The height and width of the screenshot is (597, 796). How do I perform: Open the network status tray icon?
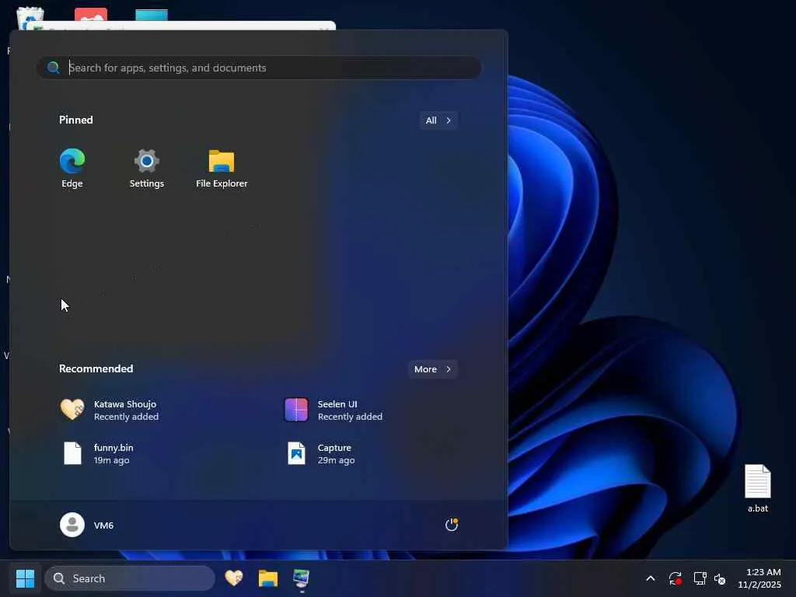pos(700,578)
